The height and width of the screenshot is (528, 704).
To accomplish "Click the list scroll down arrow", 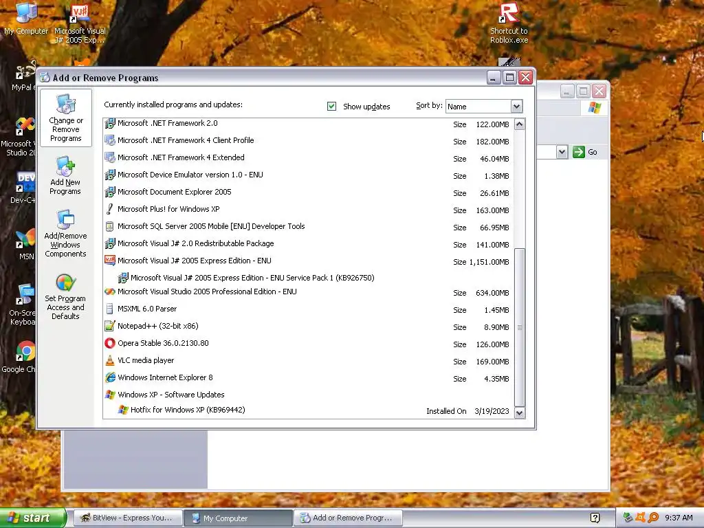I will click(x=520, y=412).
